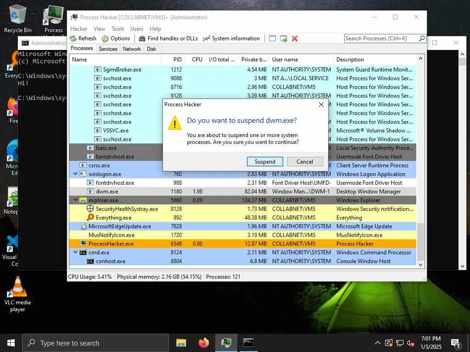This screenshot has height=352, width=470.
Task: Select the svchost.exe row with PID 9088
Action: pos(242,78)
